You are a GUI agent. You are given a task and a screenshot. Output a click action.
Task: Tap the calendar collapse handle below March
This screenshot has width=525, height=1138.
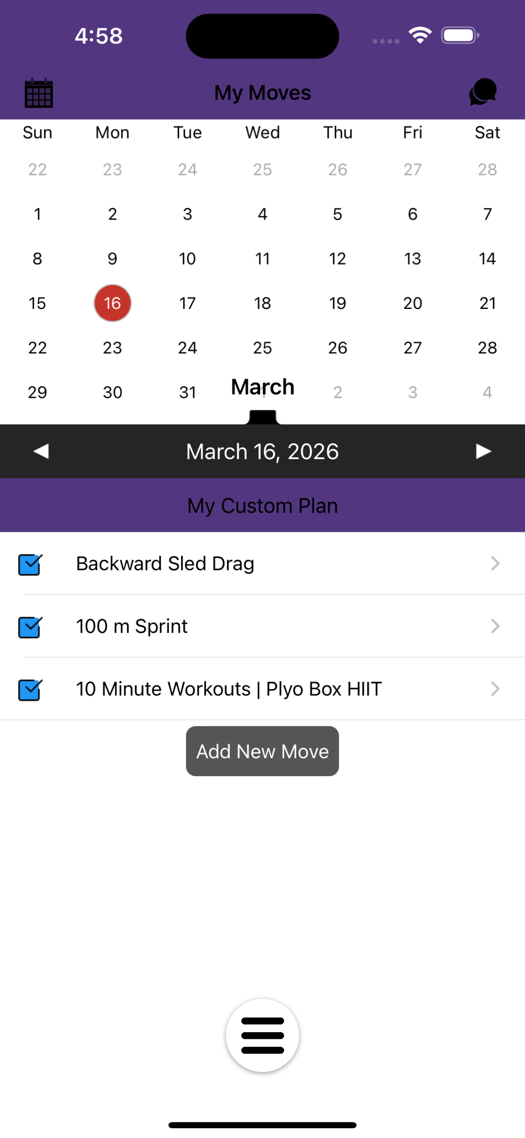[x=262, y=417]
